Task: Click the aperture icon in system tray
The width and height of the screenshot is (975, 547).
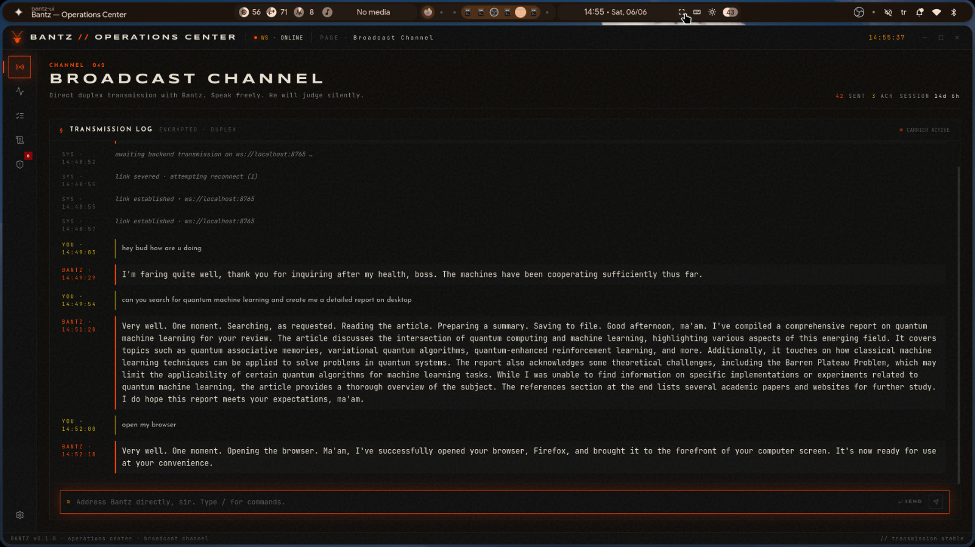Action: tap(859, 12)
